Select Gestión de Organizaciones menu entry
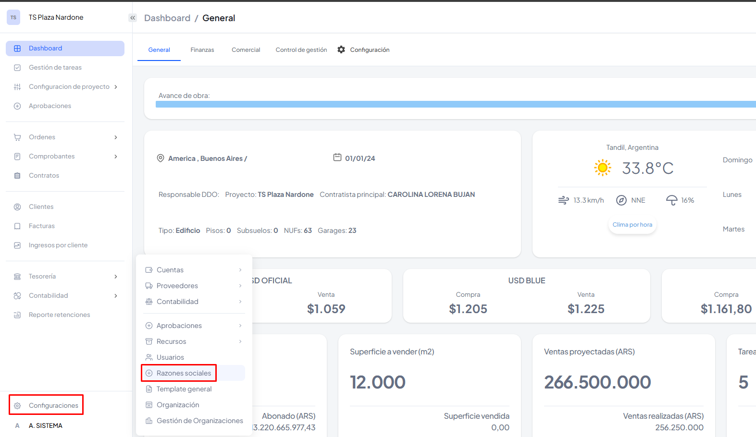This screenshot has width=756, height=437. tap(194, 421)
